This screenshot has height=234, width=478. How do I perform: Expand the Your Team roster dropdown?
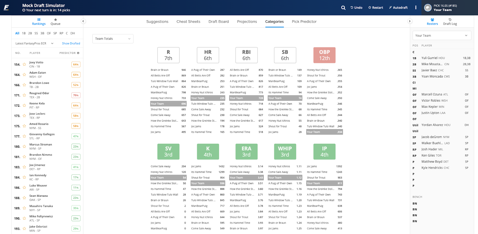[x=442, y=35]
